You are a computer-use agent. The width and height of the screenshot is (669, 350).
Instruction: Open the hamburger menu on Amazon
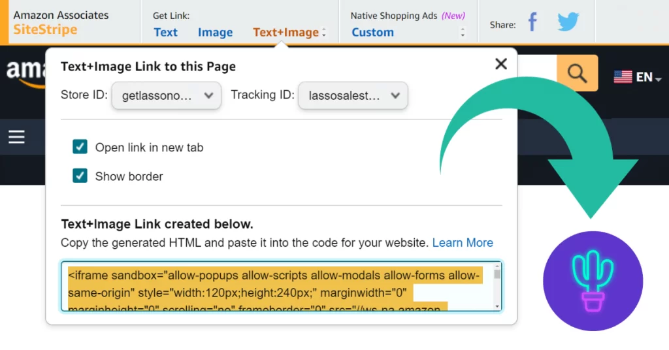tap(16, 137)
